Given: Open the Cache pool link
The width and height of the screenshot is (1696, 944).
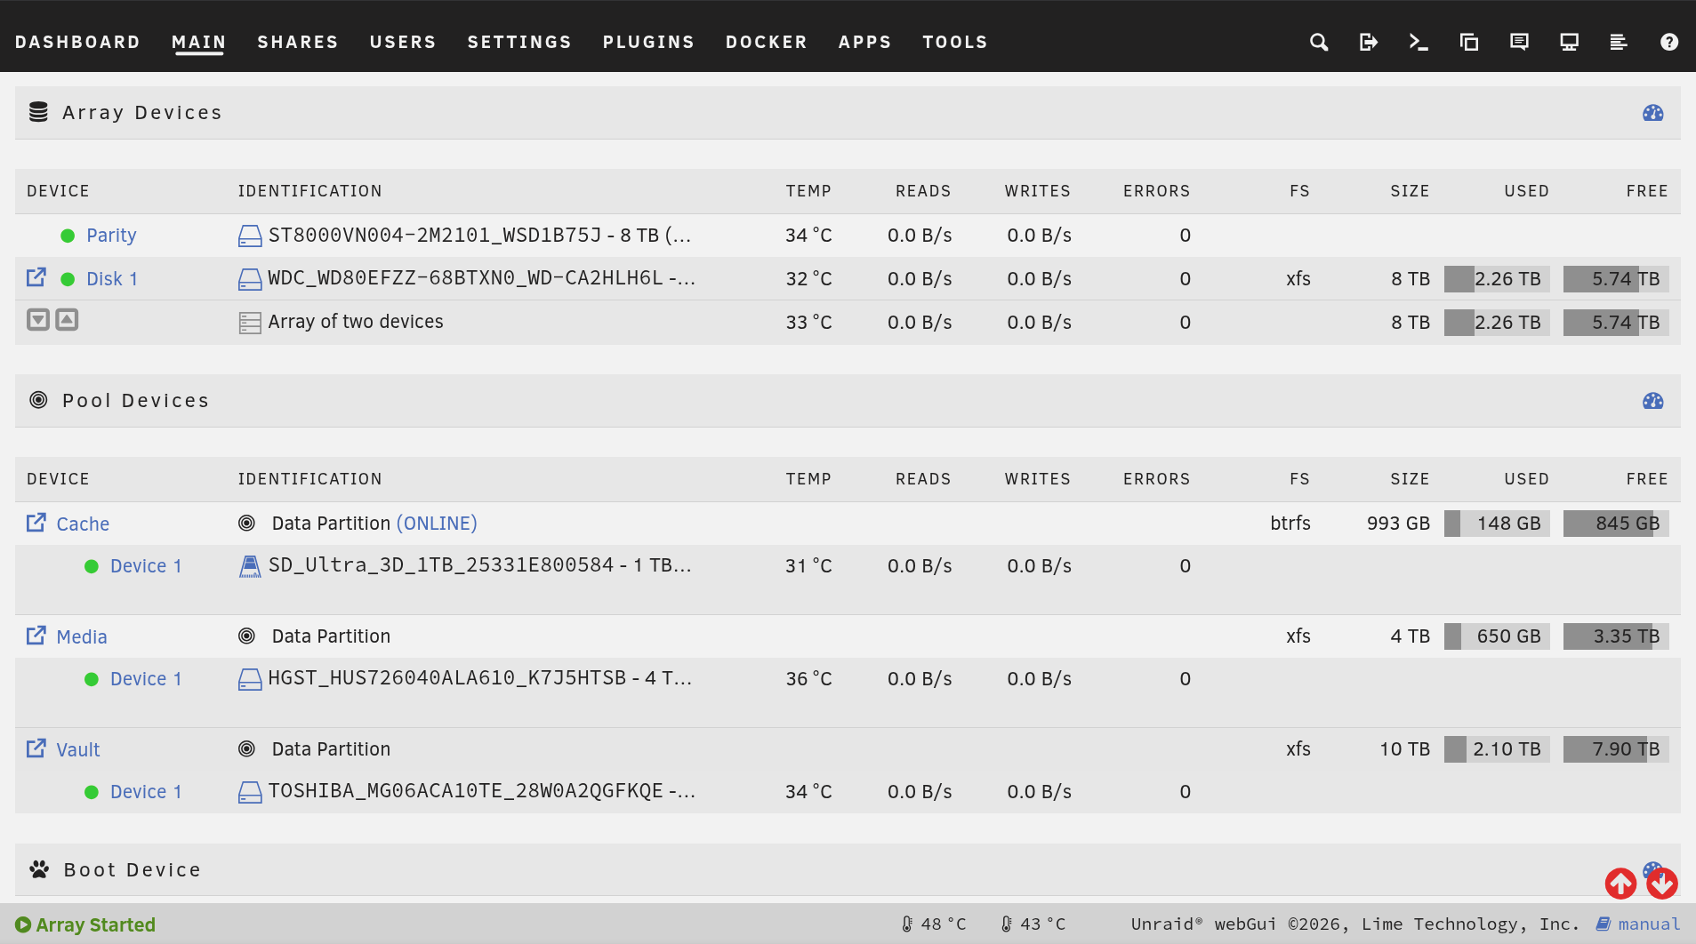Looking at the screenshot, I should click(x=83, y=524).
